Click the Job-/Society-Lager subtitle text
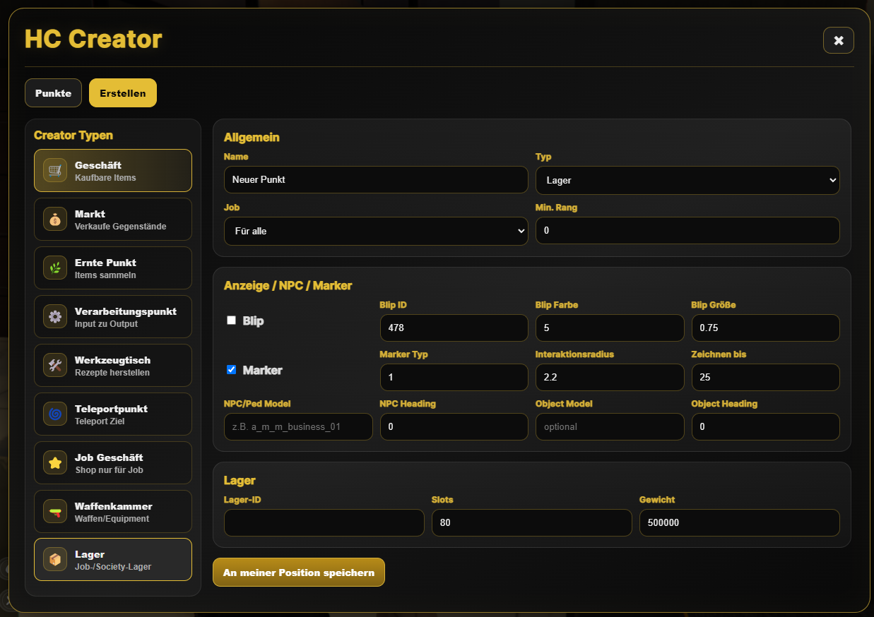This screenshot has width=874, height=617. pyautogui.click(x=113, y=567)
